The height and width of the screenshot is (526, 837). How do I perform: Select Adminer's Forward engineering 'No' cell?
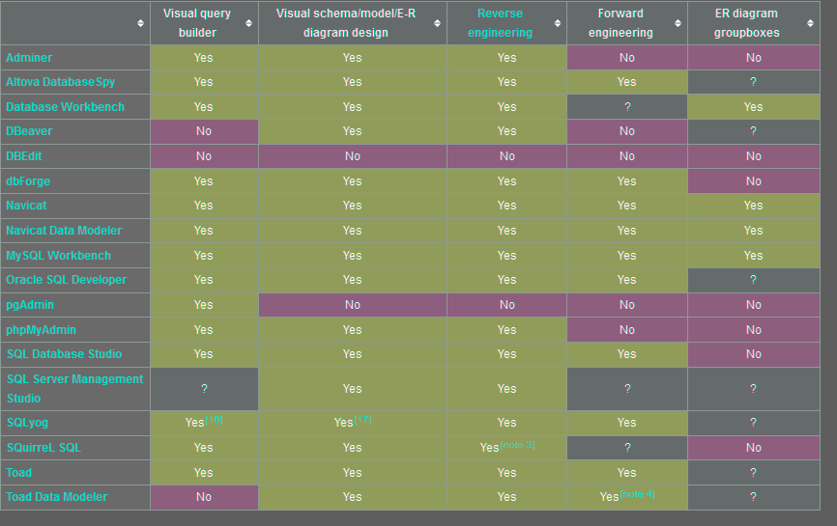627,58
